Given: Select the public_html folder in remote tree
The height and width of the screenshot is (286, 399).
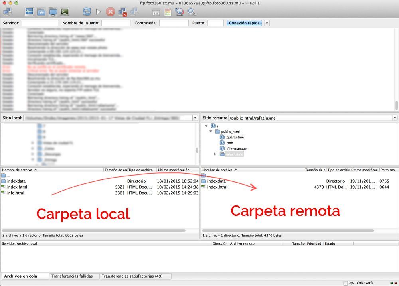Looking at the screenshot, I should (230, 132).
